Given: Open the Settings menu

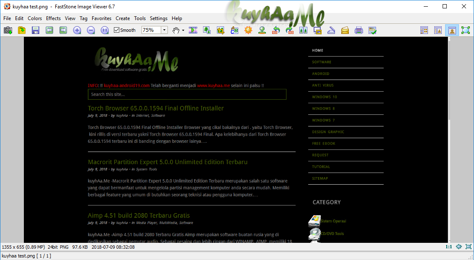Looking at the screenshot, I should 159,18.
